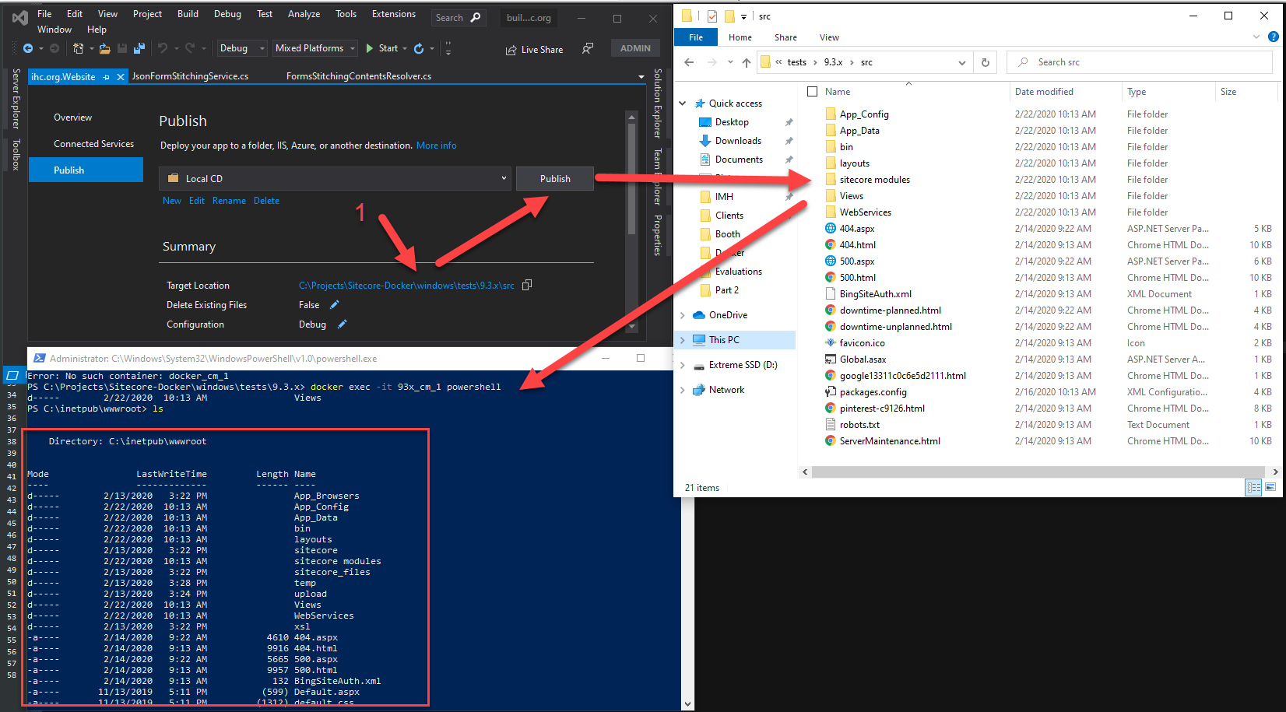Expand the Explorer ribbon chevron
This screenshot has height=712, width=1286.
pos(1256,37)
